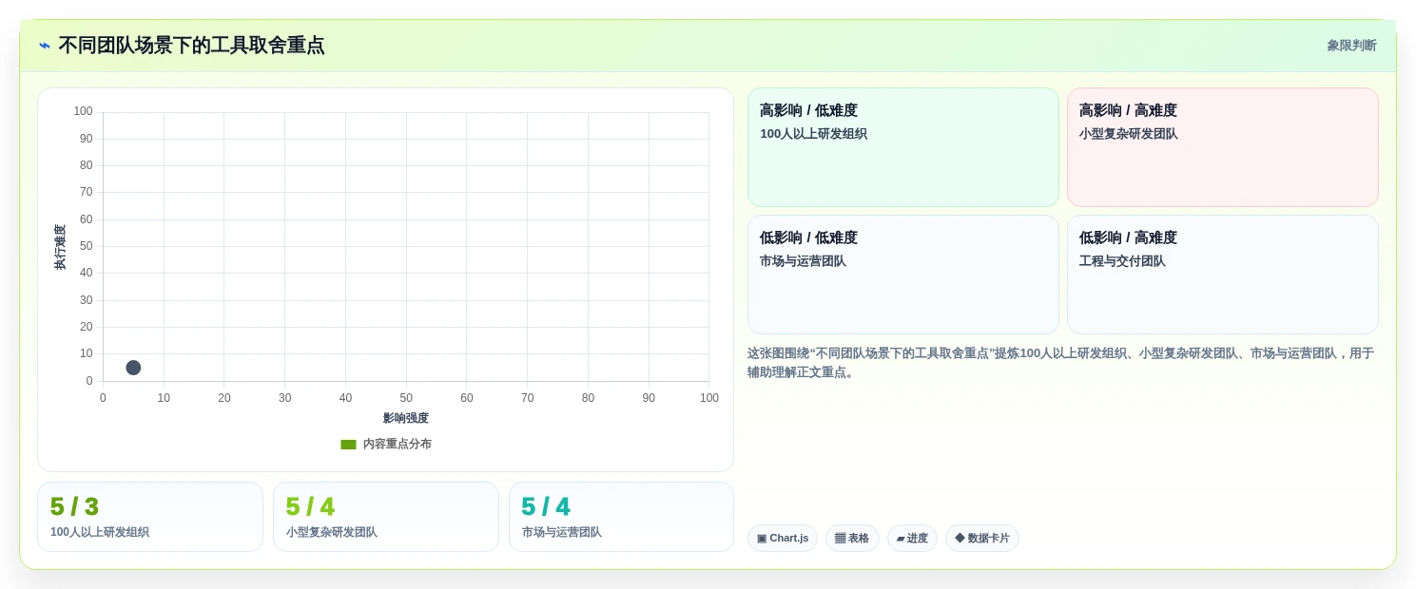Select the 数据卡片 tag chip
1416x589 pixels.
(981, 539)
